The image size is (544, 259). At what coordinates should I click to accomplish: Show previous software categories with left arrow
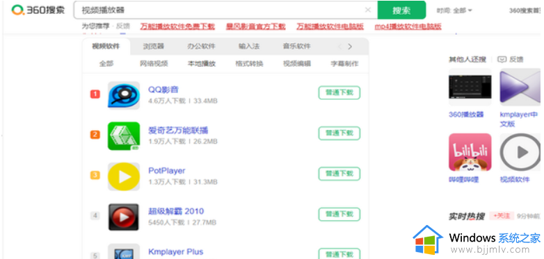pyautogui.click(x=340, y=47)
